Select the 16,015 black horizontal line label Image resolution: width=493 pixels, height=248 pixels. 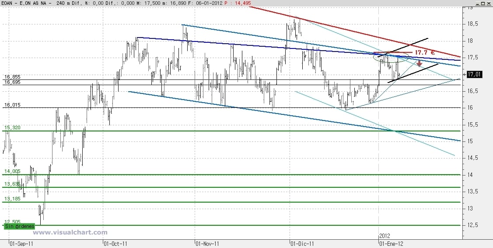pyautogui.click(x=12, y=105)
